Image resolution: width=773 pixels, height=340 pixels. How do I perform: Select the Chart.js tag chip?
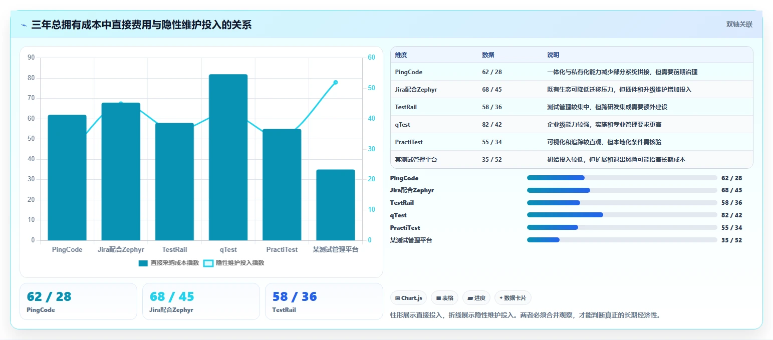coord(409,298)
